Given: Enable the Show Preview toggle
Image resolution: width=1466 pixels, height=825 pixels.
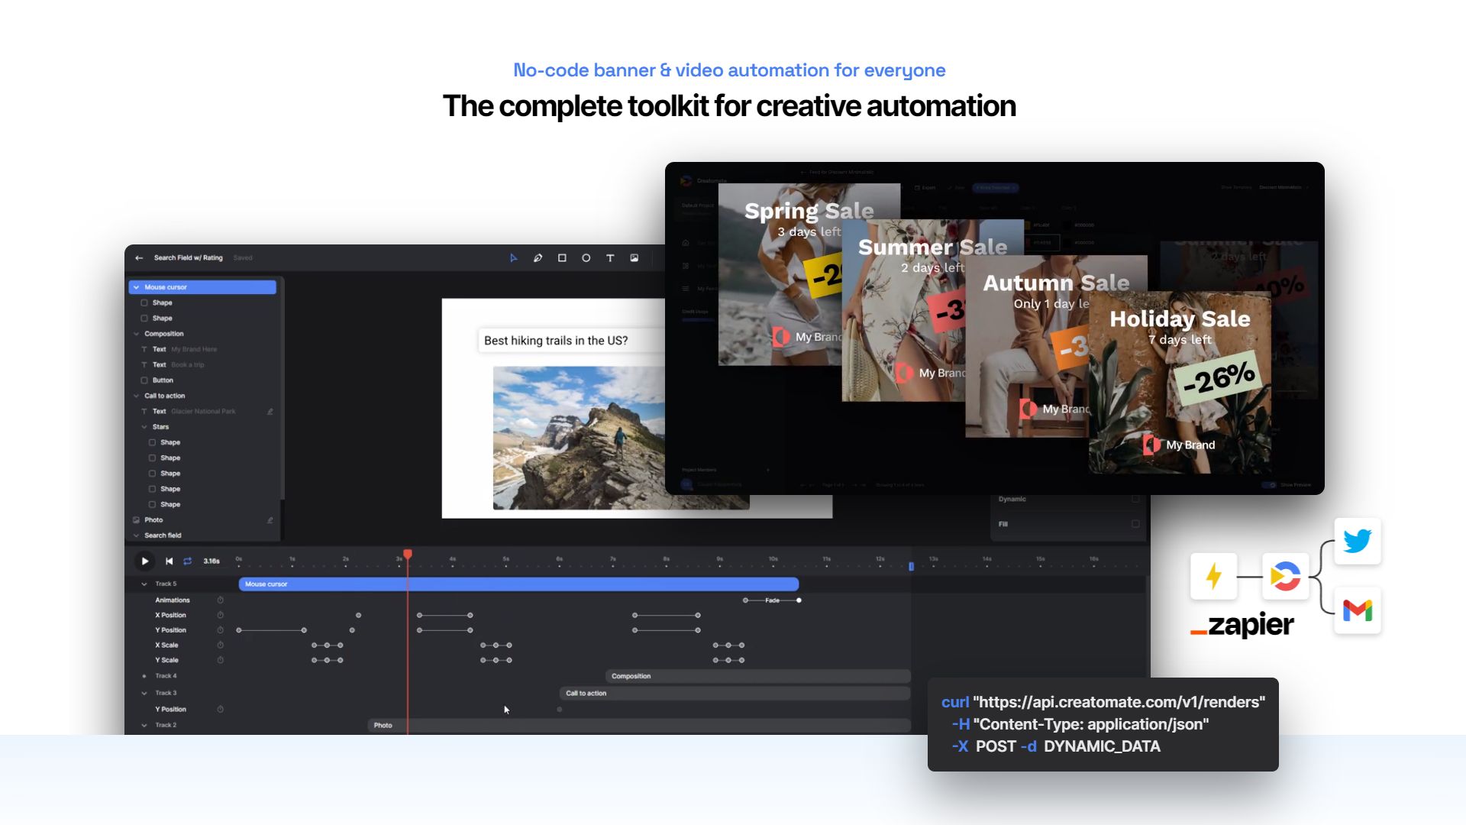Looking at the screenshot, I should [1270, 485].
